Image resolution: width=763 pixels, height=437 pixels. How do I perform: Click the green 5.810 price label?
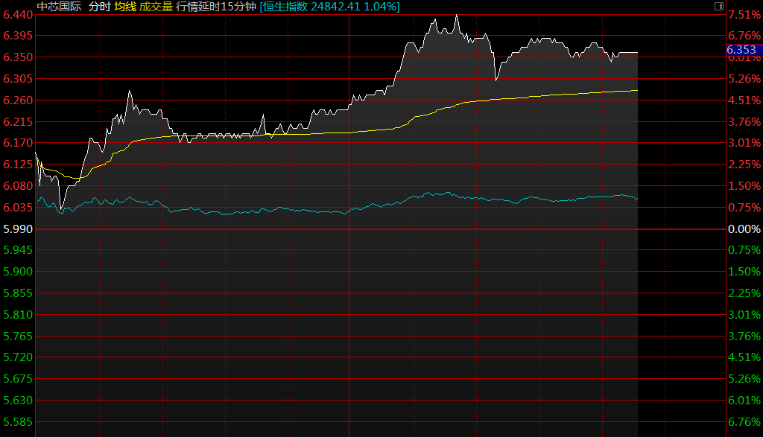18,314
